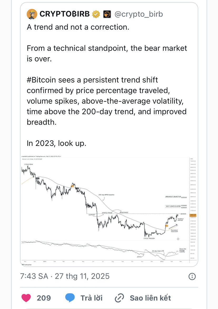The image size is (218, 309).
Task: Click the 209 likes count
Action: point(44,298)
